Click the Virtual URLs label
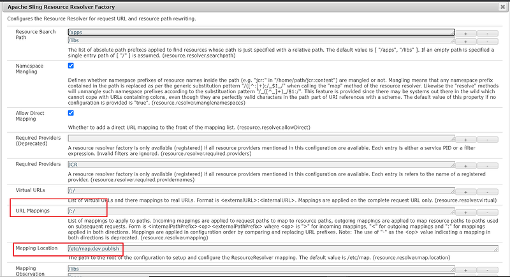 click(30, 190)
